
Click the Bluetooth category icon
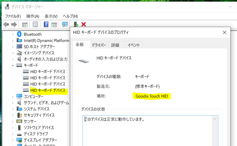tap(19, 34)
